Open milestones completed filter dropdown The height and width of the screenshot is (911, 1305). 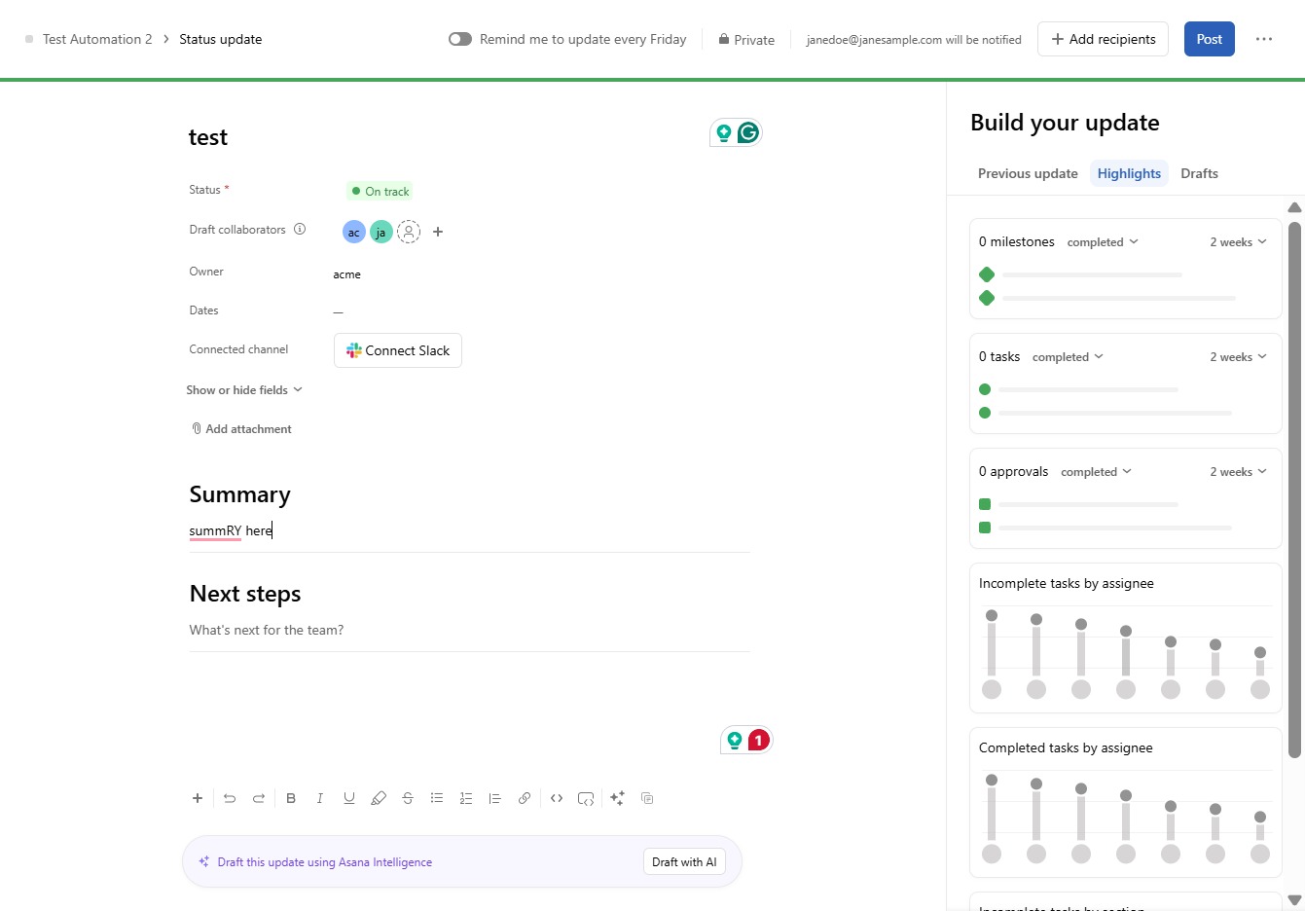1103,242
